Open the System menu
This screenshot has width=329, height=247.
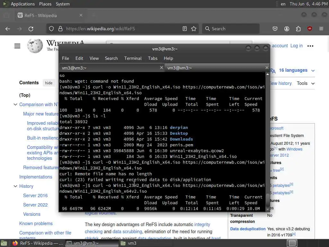click(63, 4)
